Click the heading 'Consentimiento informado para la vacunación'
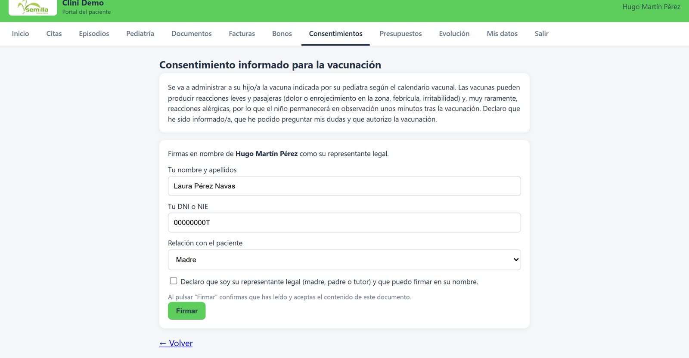This screenshot has width=689, height=358. click(x=270, y=65)
